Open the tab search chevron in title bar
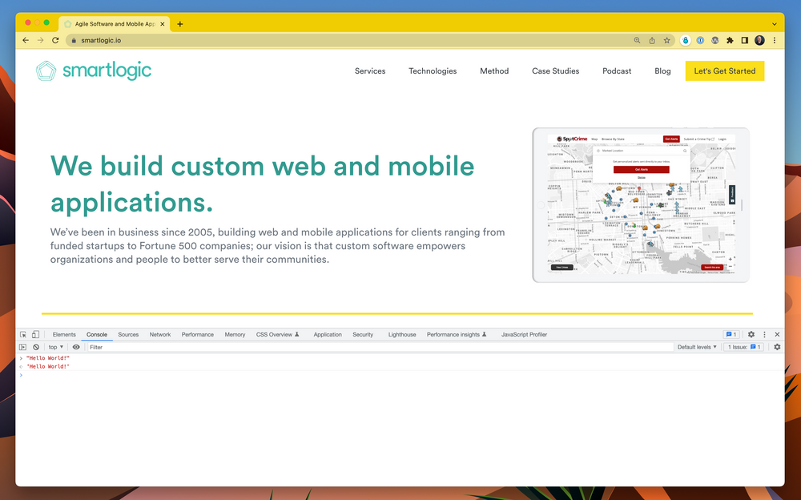Screen dimensions: 801x500 point(775,24)
